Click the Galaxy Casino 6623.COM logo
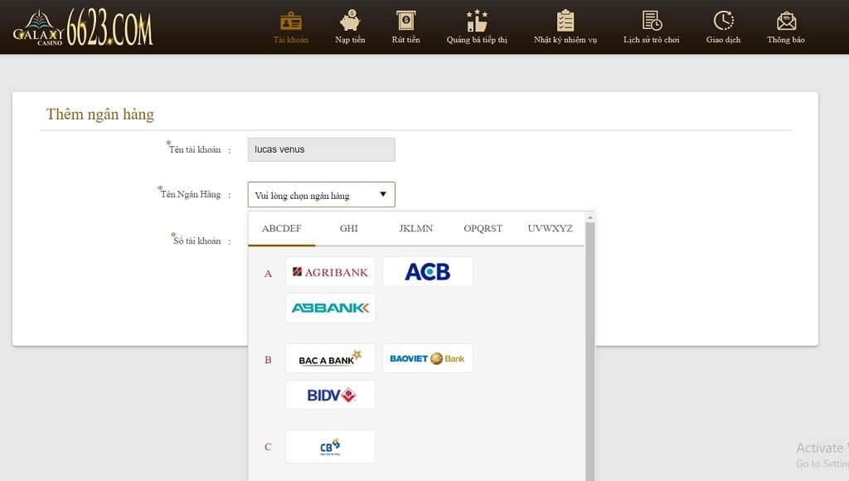 point(83,27)
